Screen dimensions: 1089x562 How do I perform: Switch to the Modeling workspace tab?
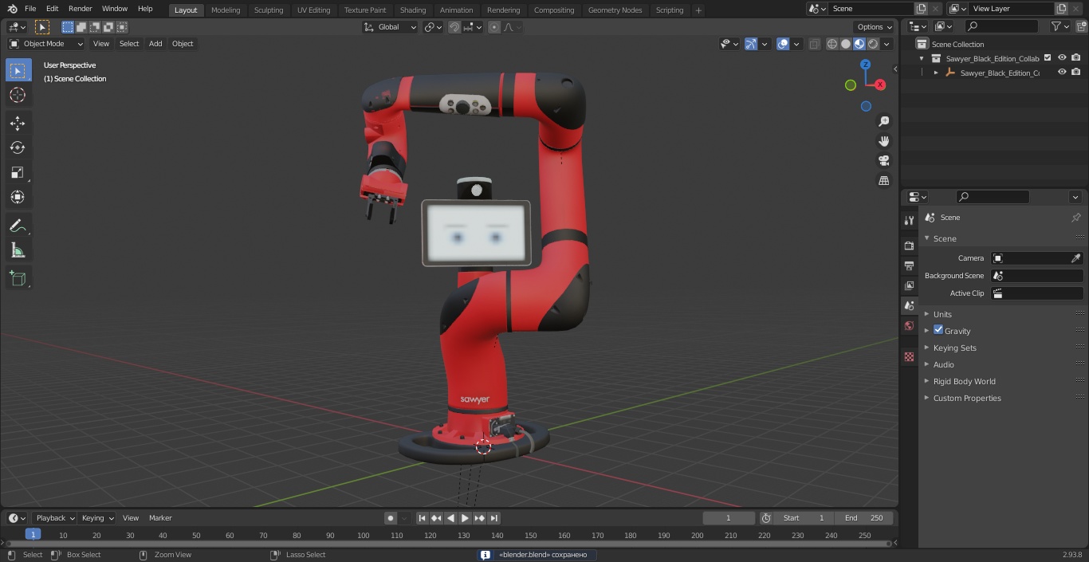click(226, 10)
